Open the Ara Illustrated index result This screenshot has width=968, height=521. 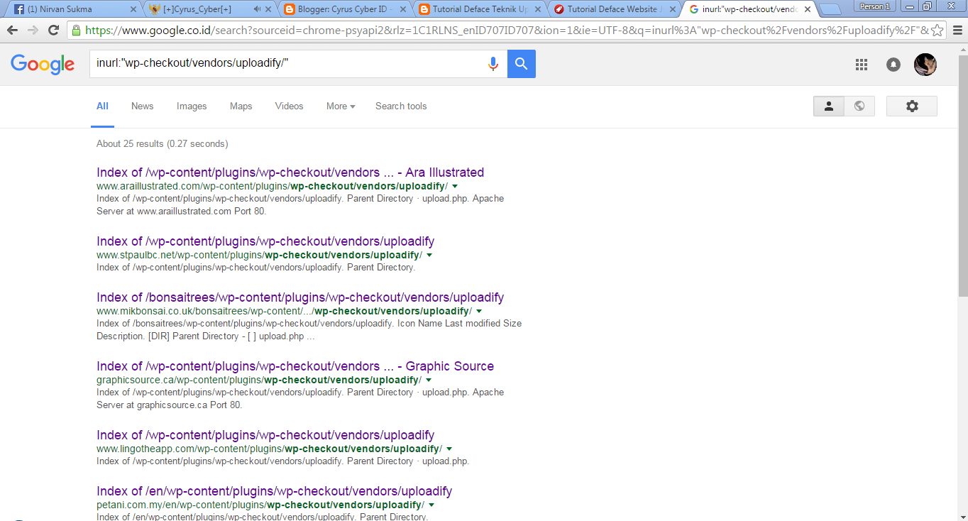290,172
